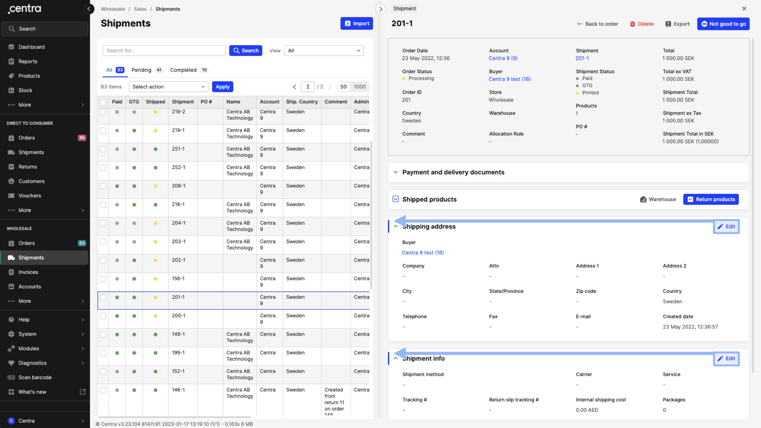Click the blue Search button

point(246,51)
